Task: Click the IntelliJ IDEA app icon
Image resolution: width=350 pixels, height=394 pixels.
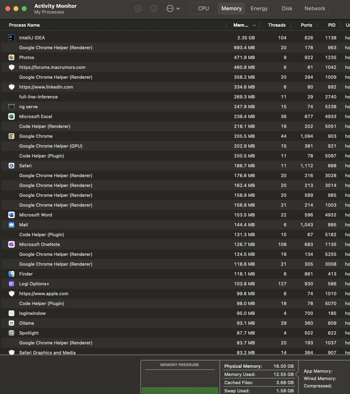Action: point(11,38)
